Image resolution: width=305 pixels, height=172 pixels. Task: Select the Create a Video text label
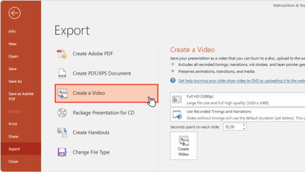pyautogui.click(x=89, y=93)
